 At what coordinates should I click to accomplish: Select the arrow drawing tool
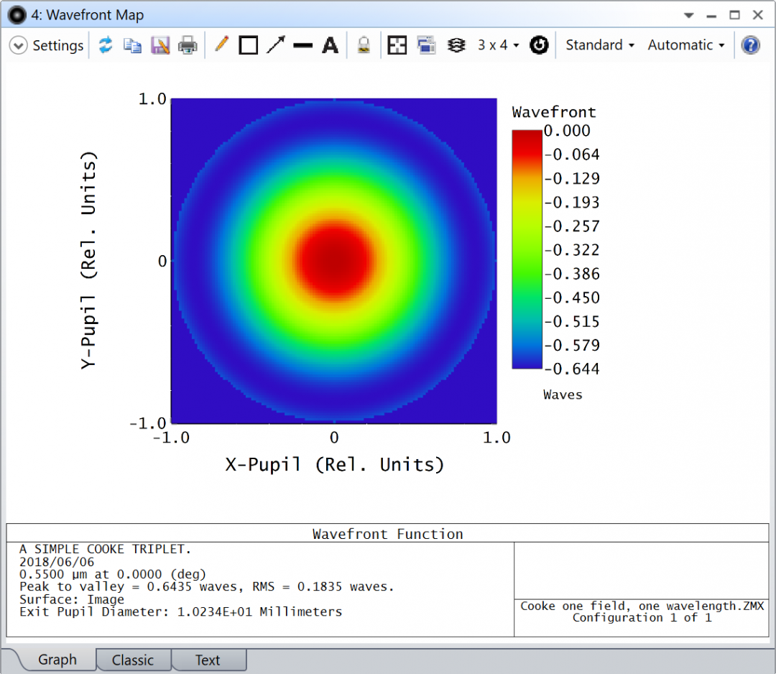[x=276, y=45]
